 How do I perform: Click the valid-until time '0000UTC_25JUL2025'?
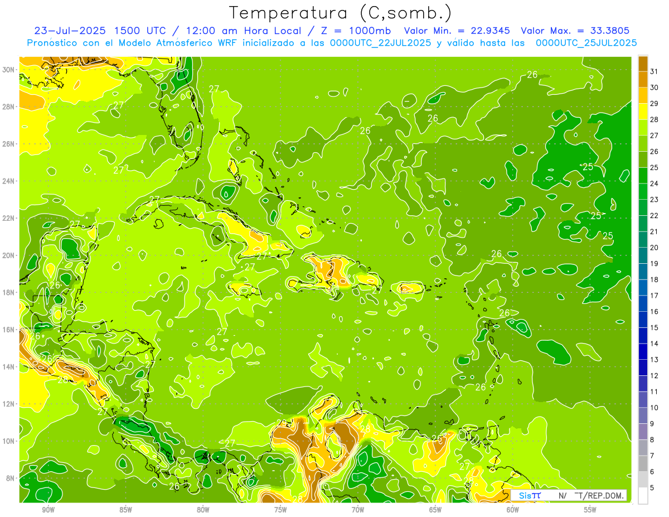[x=586, y=43]
